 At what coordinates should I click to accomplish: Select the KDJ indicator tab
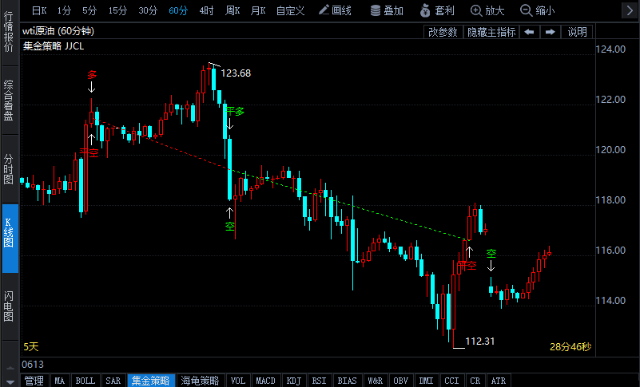click(294, 381)
